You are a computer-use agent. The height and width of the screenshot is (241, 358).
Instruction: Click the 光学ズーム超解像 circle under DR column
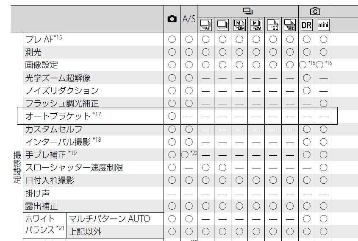tap(306, 78)
